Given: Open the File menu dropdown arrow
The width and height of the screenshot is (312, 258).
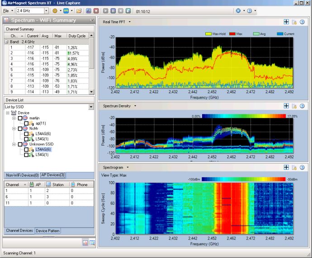Looking at the screenshot, I should [12, 11].
